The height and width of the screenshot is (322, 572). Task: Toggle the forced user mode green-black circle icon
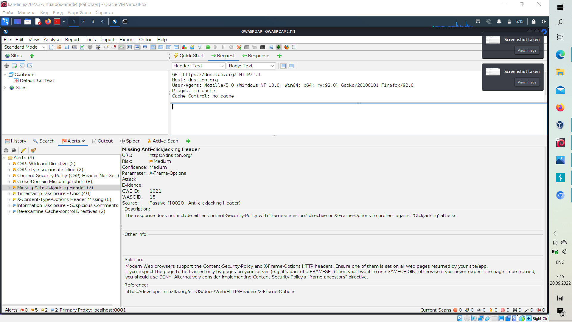[279, 47]
